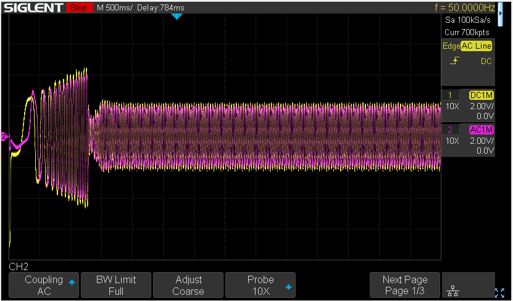
Task: Click the blue side panel handle at top right
Action: click(x=500, y=14)
